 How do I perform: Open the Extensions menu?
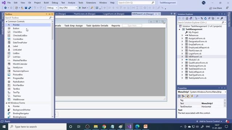91,3
